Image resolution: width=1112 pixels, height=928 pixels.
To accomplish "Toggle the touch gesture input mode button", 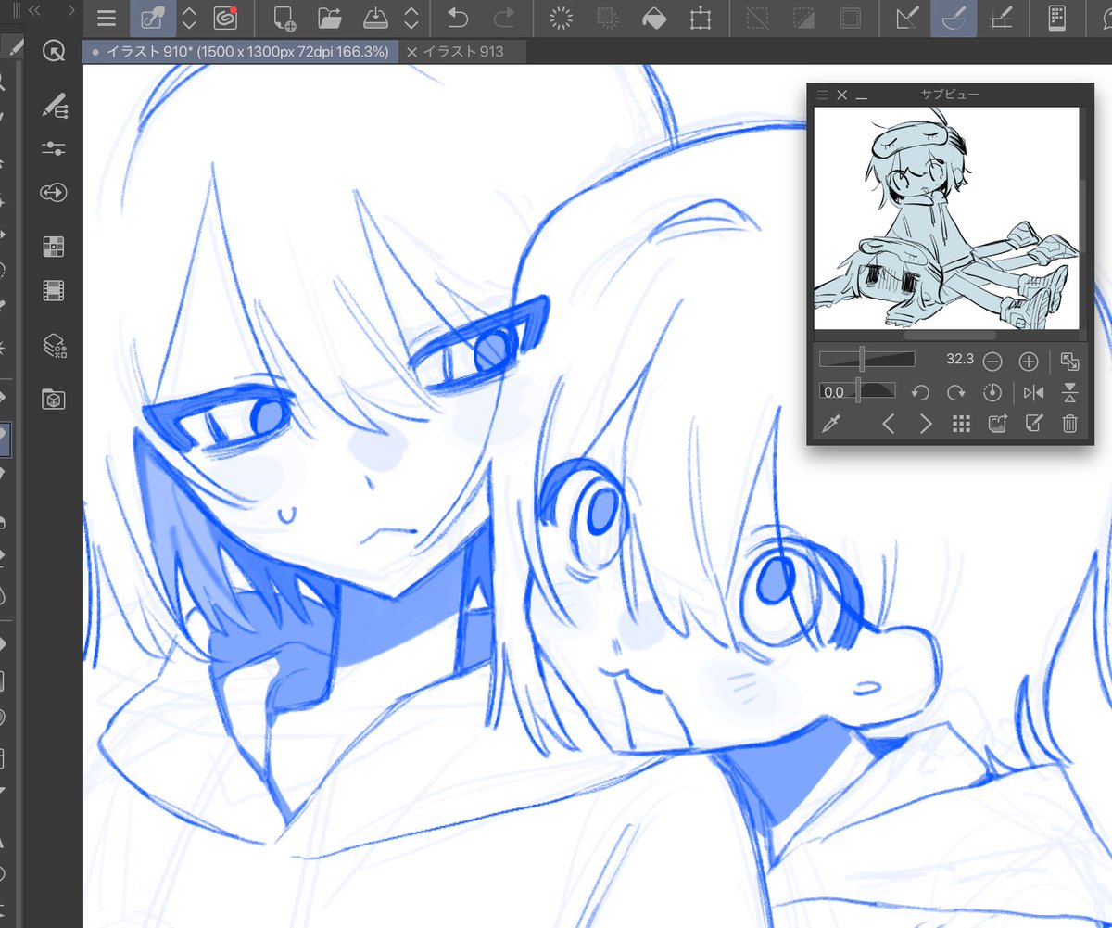I will coord(152,19).
